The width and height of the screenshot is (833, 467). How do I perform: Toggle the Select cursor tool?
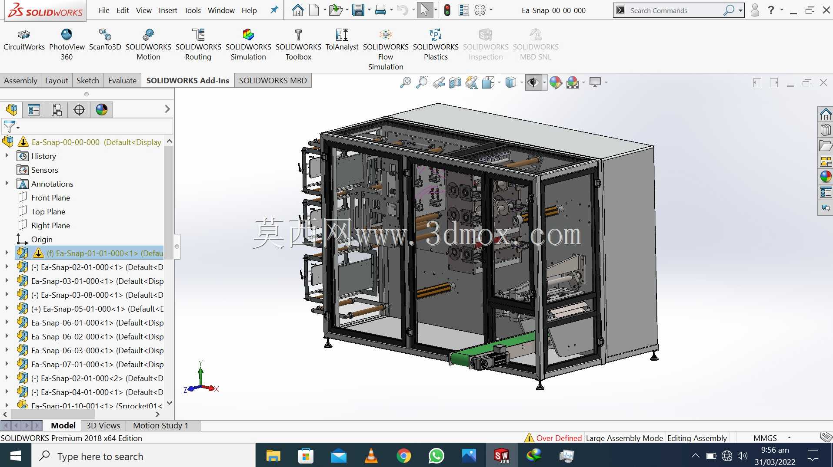[x=424, y=10]
